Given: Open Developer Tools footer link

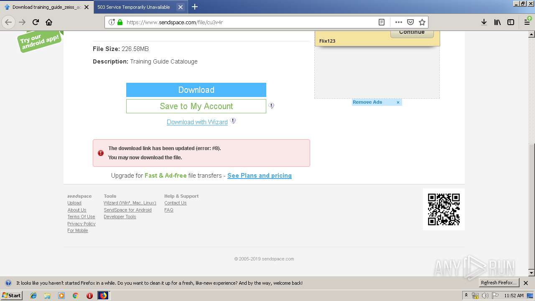Looking at the screenshot, I should pyautogui.click(x=120, y=217).
